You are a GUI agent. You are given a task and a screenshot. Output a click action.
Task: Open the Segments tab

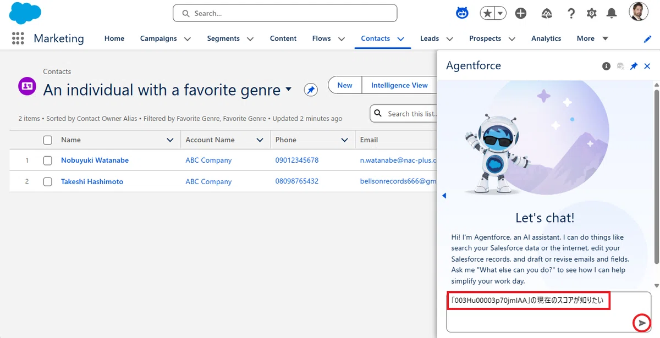(x=223, y=38)
